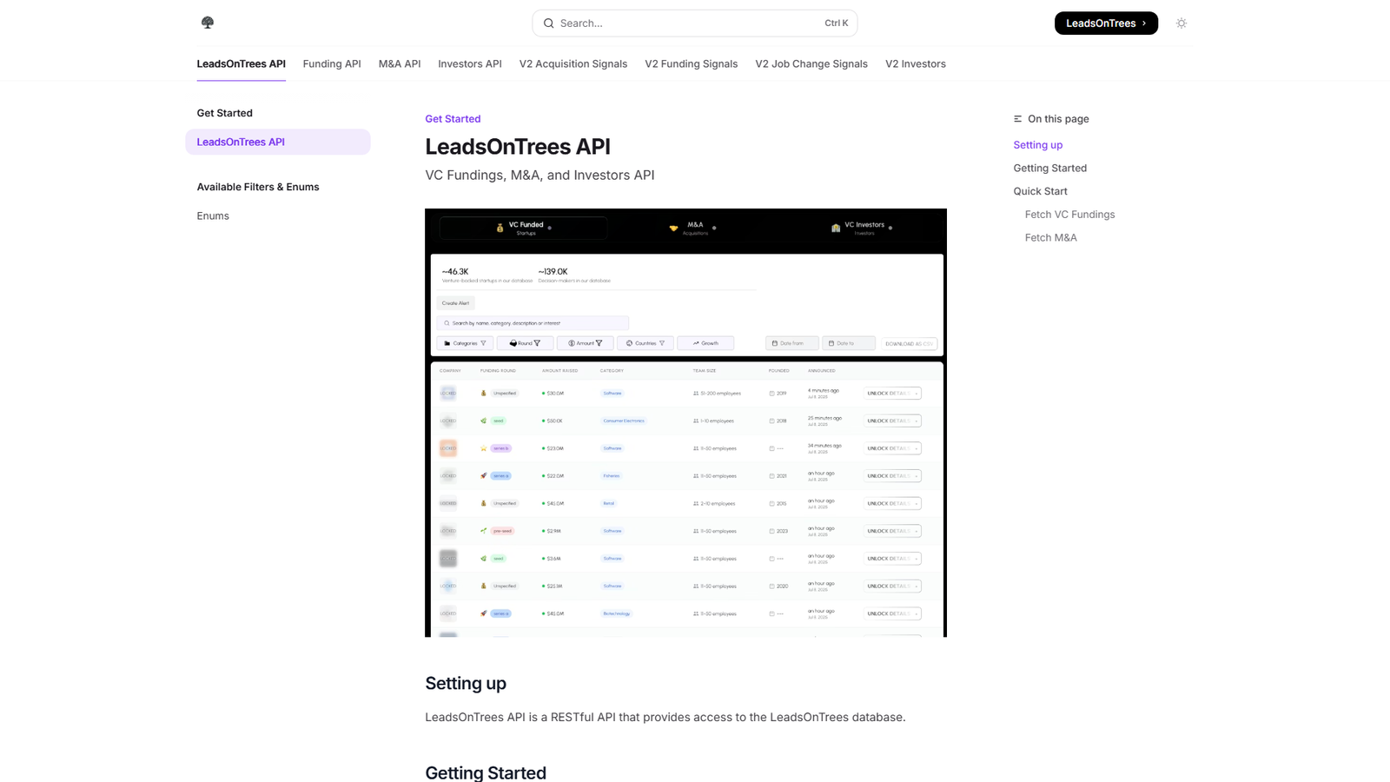The height and width of the screenshot is (782, 1390).
Task: Click the M&A icon in the preview header
Action: click(x=673, y=228)
